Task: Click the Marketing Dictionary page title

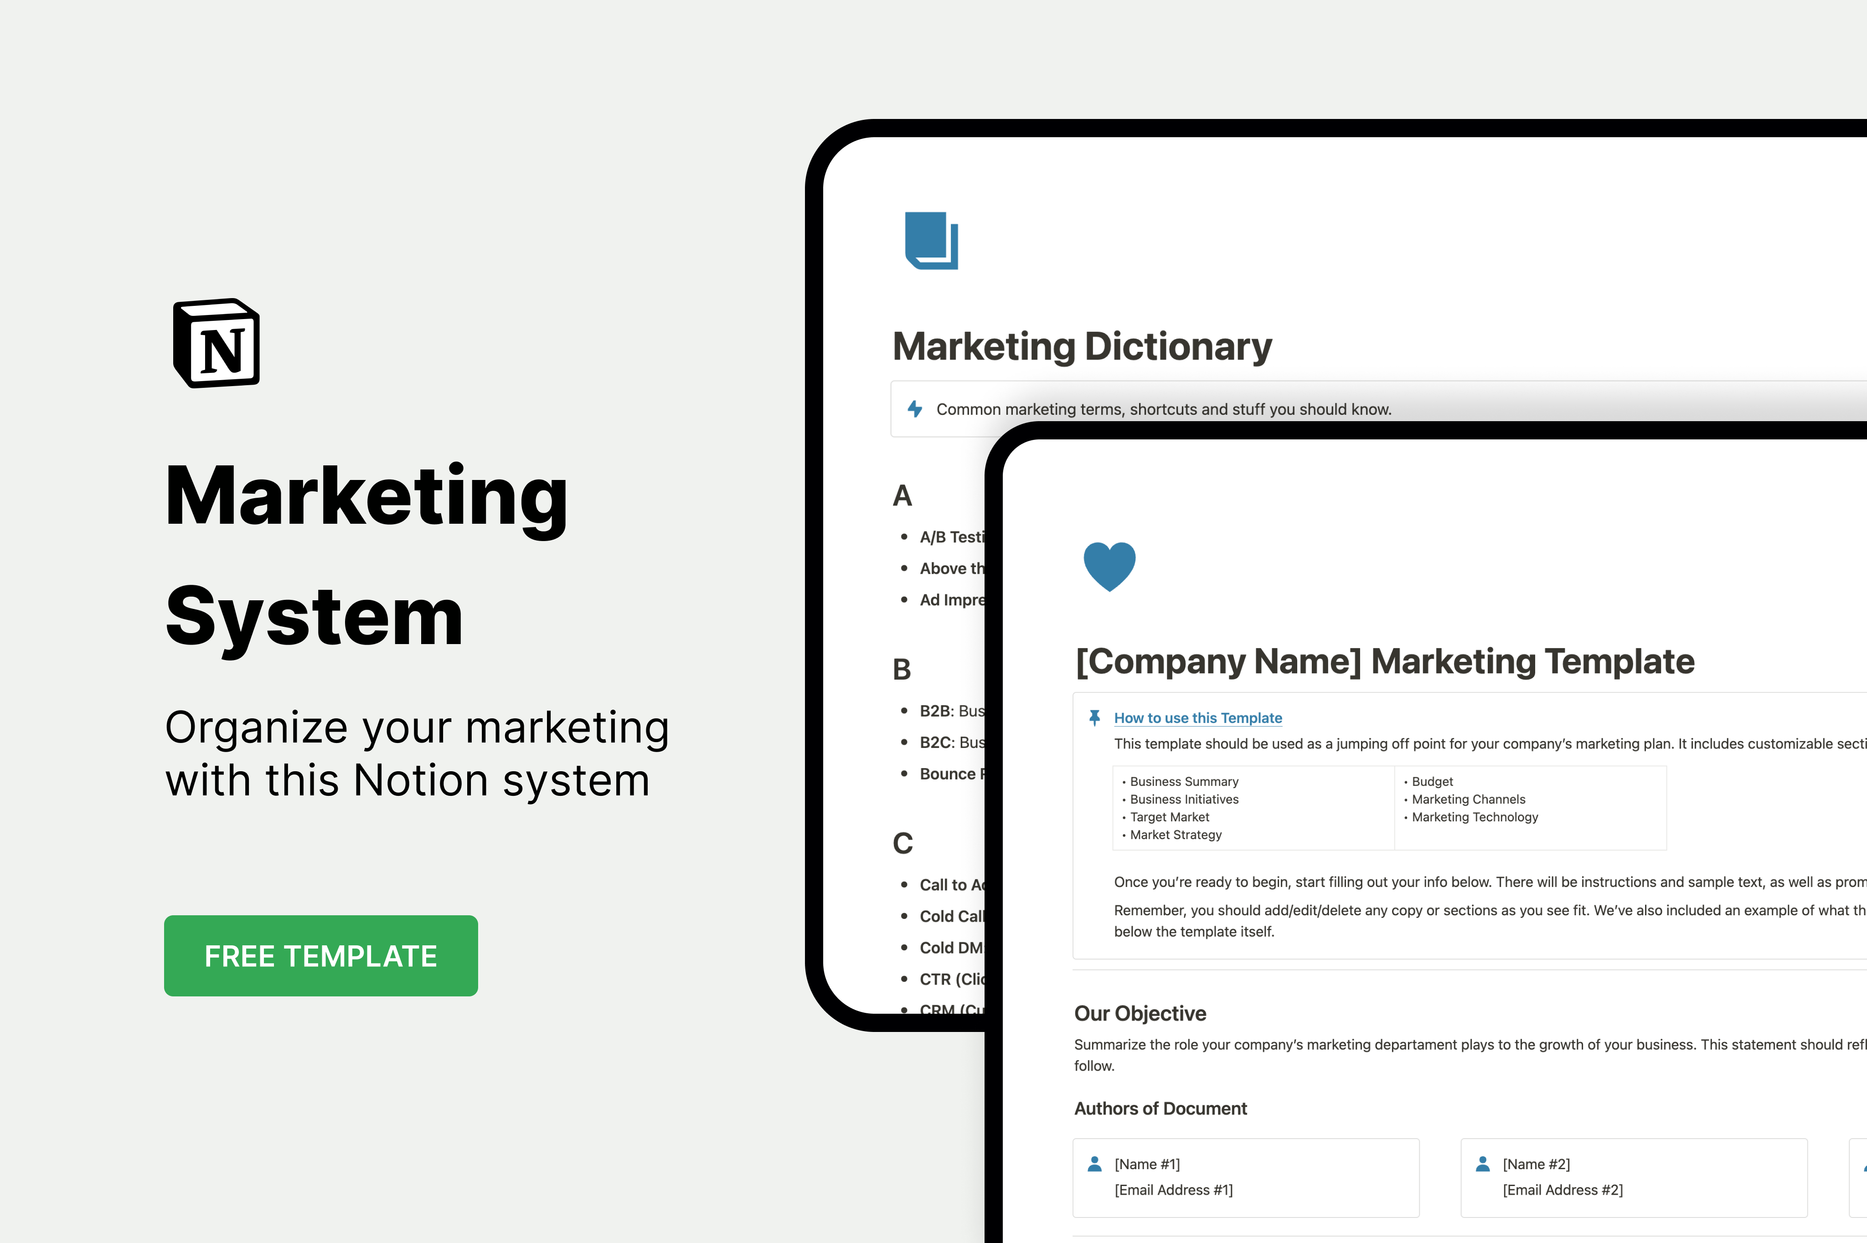Action: pyautogui.click(x=1082, y=346)
